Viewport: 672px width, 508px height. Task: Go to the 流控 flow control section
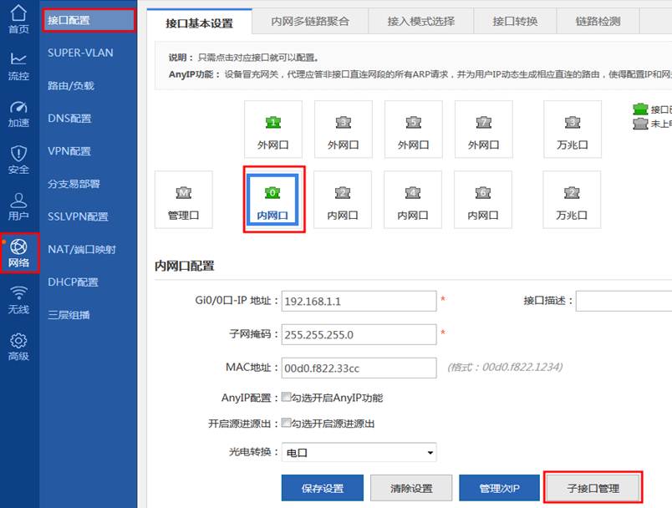coord(18,67)
